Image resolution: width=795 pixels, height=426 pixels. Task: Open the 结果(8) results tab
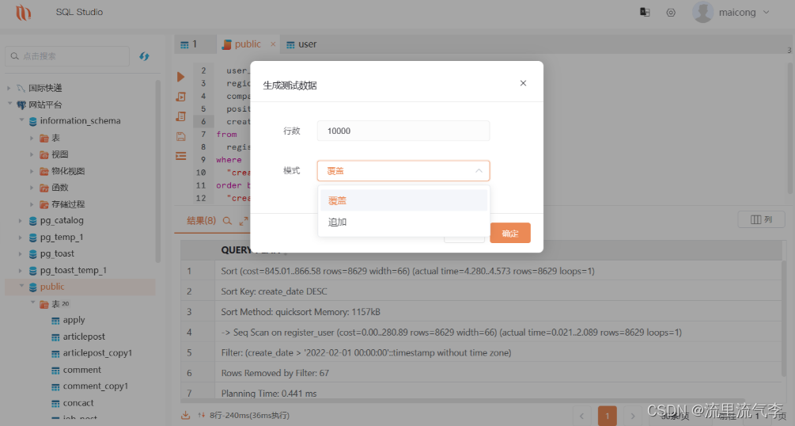pyautogui.click(x=201, y=221)
